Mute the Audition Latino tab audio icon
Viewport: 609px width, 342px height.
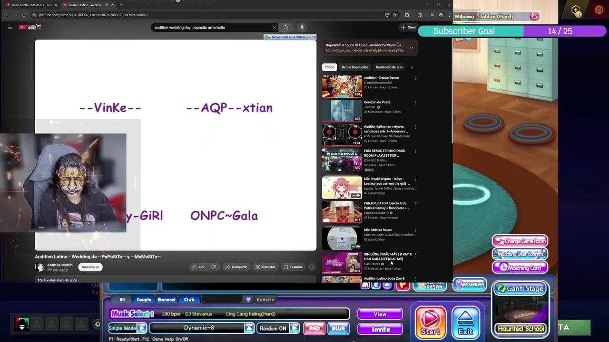tap(107, 5)
